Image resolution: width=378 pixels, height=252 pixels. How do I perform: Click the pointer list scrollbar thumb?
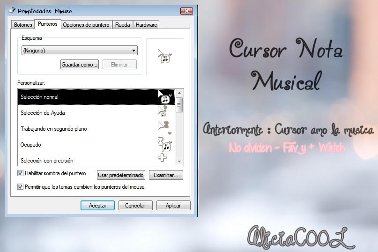pyautogui.click(x=179, y=104)
